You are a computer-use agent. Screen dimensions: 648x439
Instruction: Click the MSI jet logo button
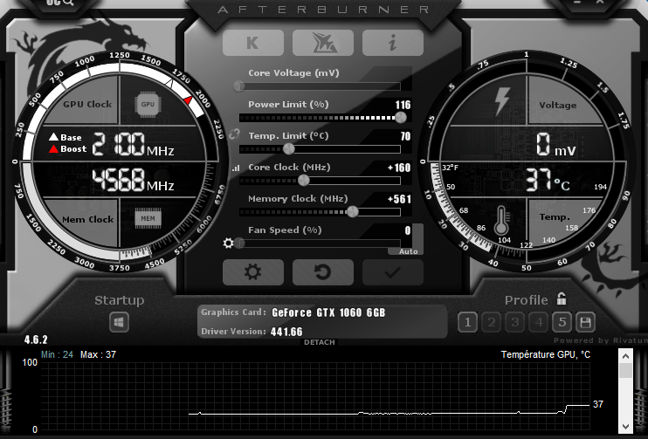323,43
